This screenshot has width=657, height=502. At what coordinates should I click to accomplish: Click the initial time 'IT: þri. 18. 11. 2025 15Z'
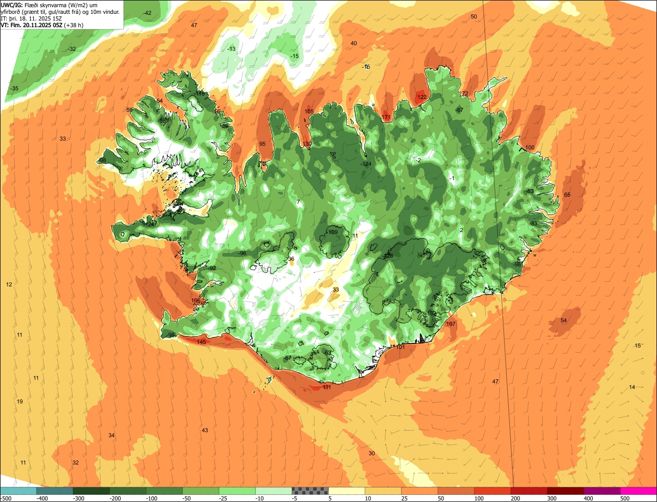32,18
